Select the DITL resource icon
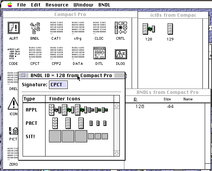The width and height of the screenshot is (212, 171). (99, 53)
